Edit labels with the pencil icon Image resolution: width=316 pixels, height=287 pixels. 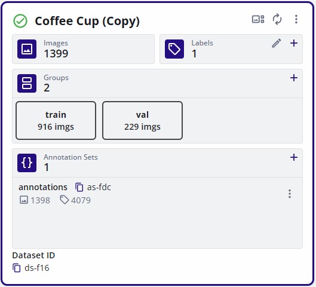point(277,43)
